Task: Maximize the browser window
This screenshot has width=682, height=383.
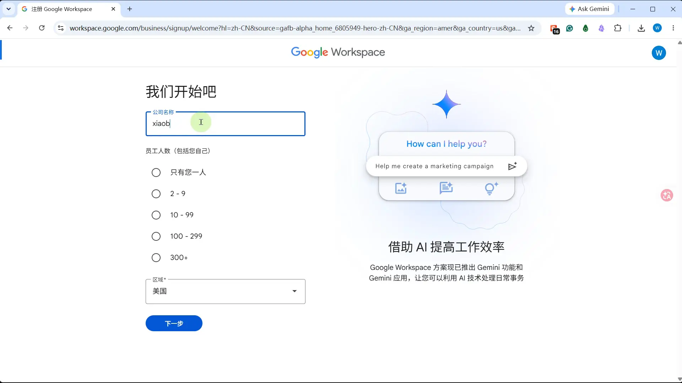Action: point(653,9)
